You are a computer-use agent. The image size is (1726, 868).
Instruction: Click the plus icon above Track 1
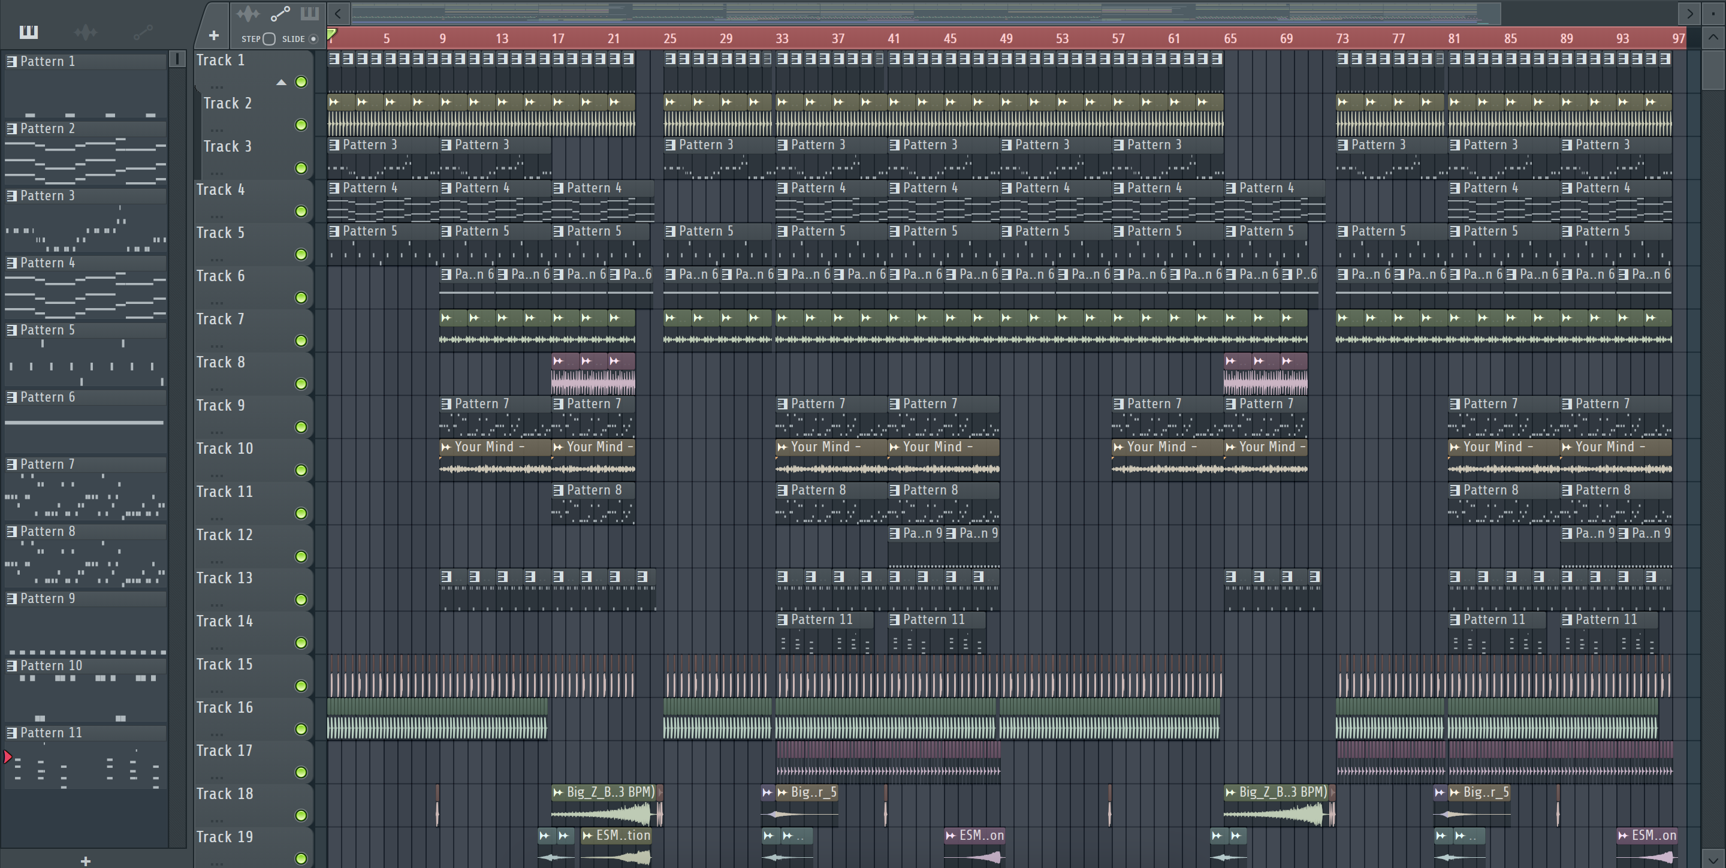(x=214, y=35)
